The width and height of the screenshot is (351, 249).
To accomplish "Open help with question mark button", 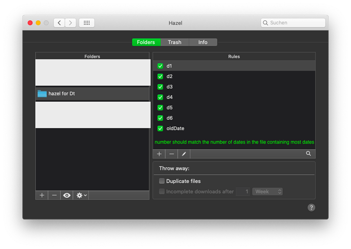I will pos(311,207).
